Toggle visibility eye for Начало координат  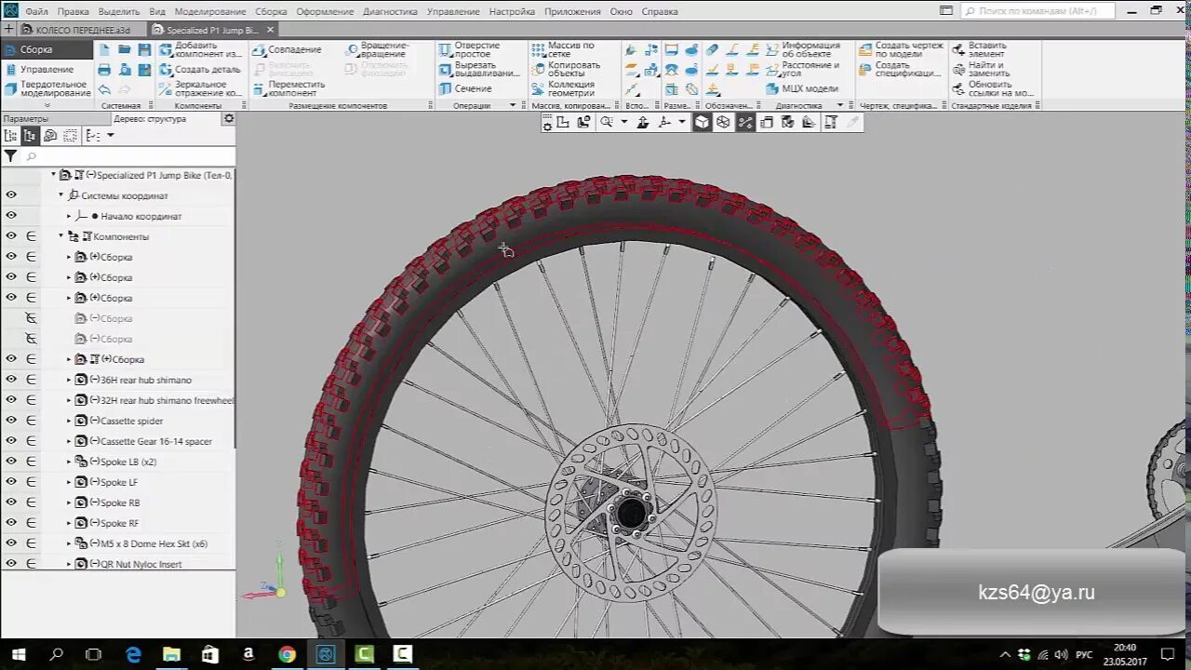[x=11, y=216]
